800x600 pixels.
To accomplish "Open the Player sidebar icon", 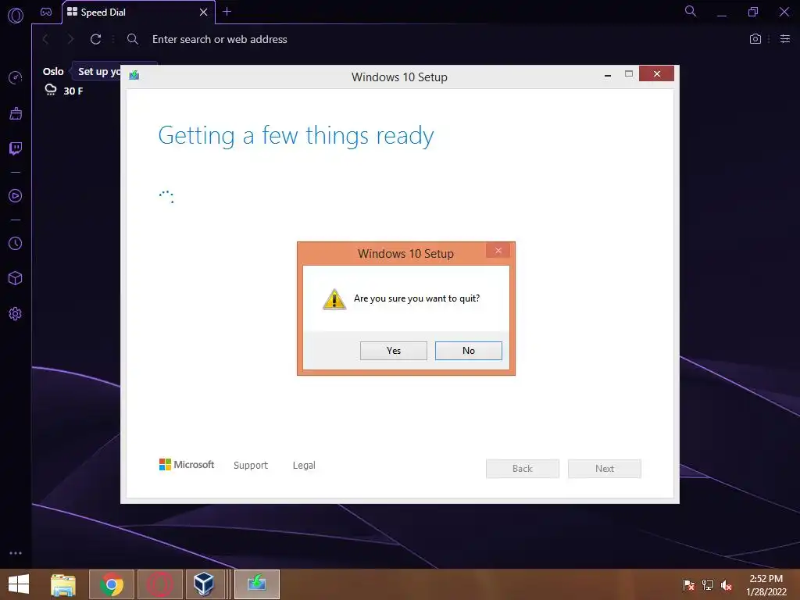I will 16,196.
